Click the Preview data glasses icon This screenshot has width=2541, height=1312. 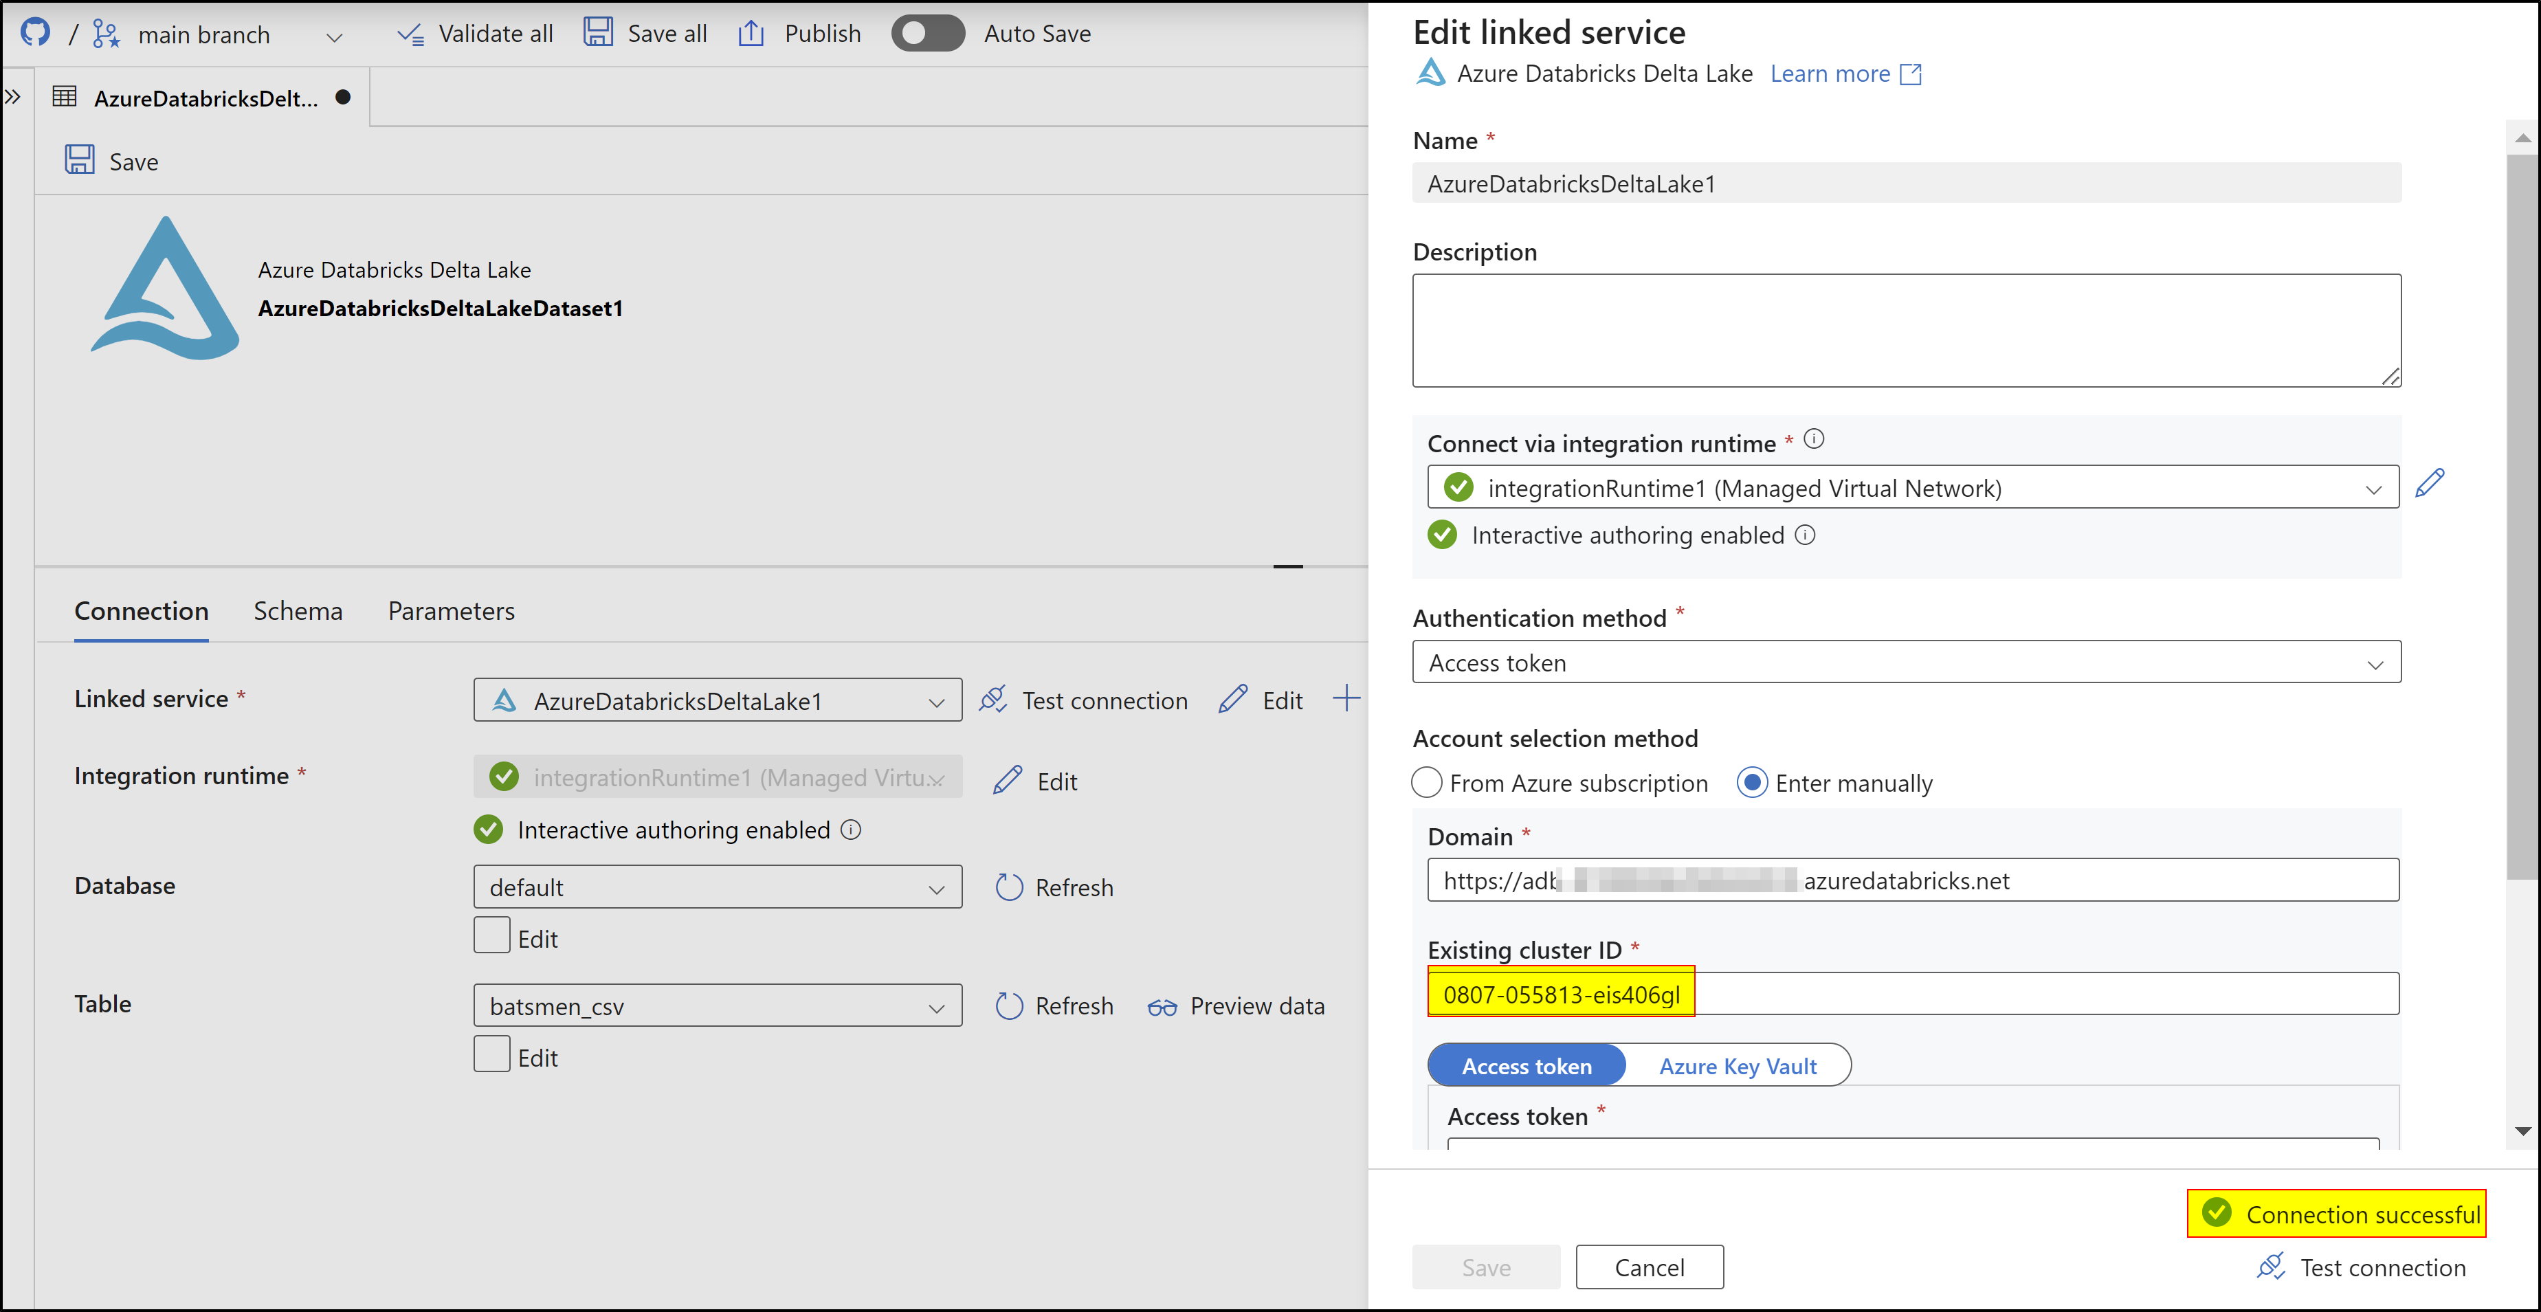point(1162,1007)
